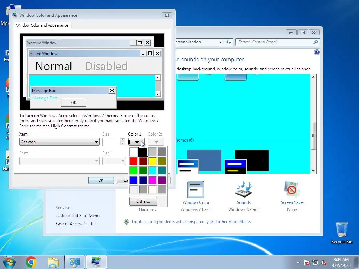
Task: Open the Item dropdown showing Desktop
Action: [x=59, y=142]
